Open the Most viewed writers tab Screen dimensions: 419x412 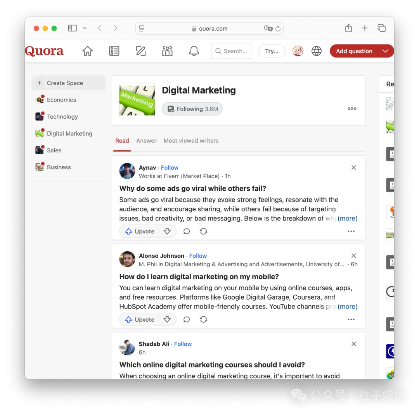[x=191, y=141]
